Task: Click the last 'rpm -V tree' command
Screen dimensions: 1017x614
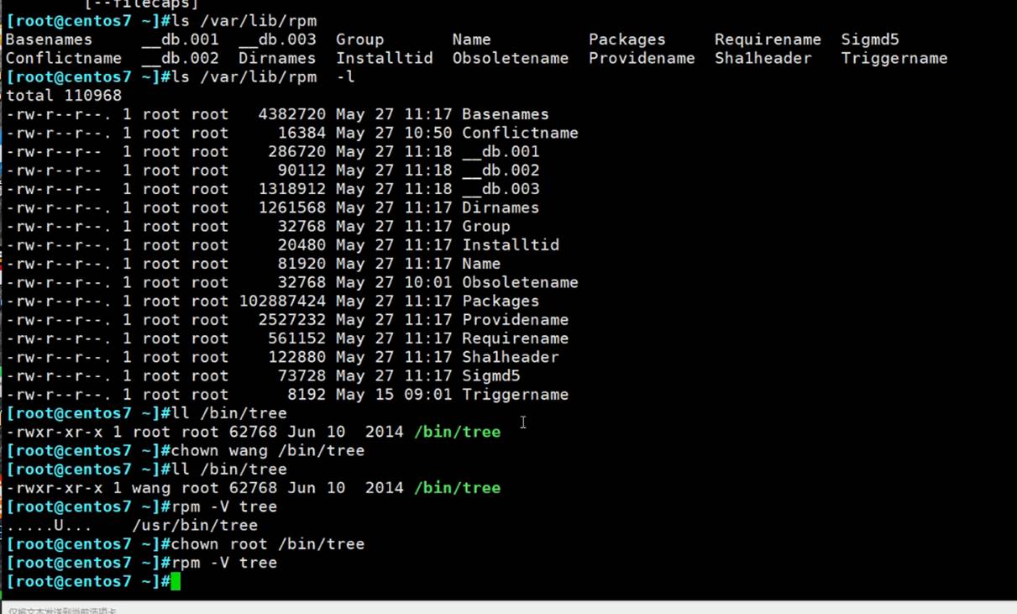Action: pyautogui.click(x=223, y=563)
